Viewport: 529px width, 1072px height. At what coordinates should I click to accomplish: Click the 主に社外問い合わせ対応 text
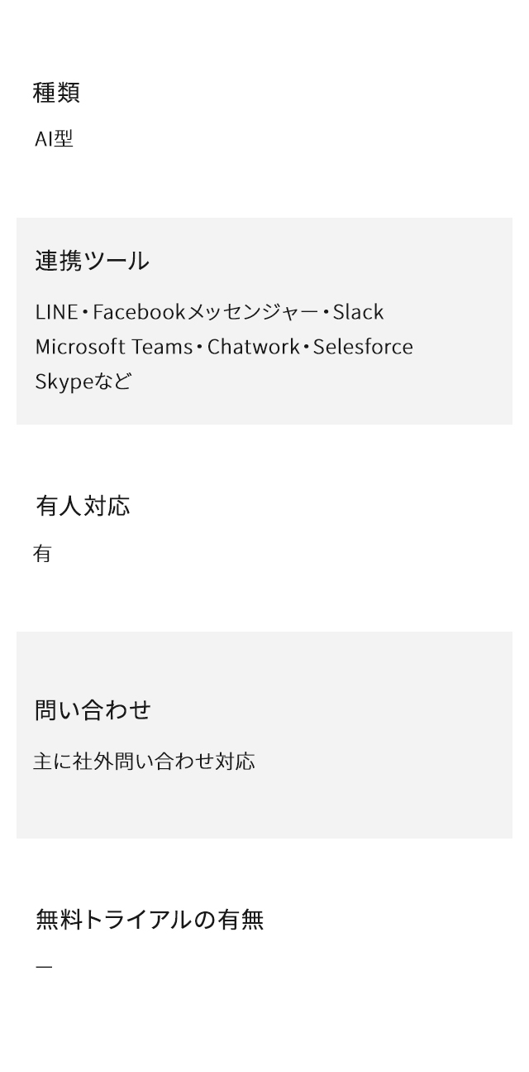point(144,762)
